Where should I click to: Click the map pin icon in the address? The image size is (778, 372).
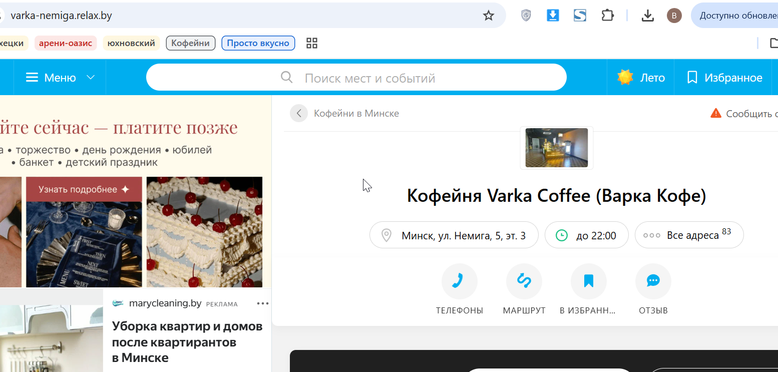[386, 235]
